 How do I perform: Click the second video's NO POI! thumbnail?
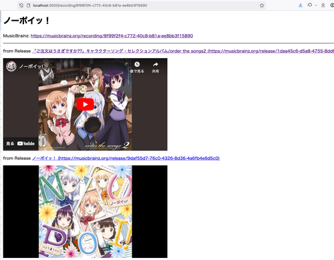click(x=86, y=211)
